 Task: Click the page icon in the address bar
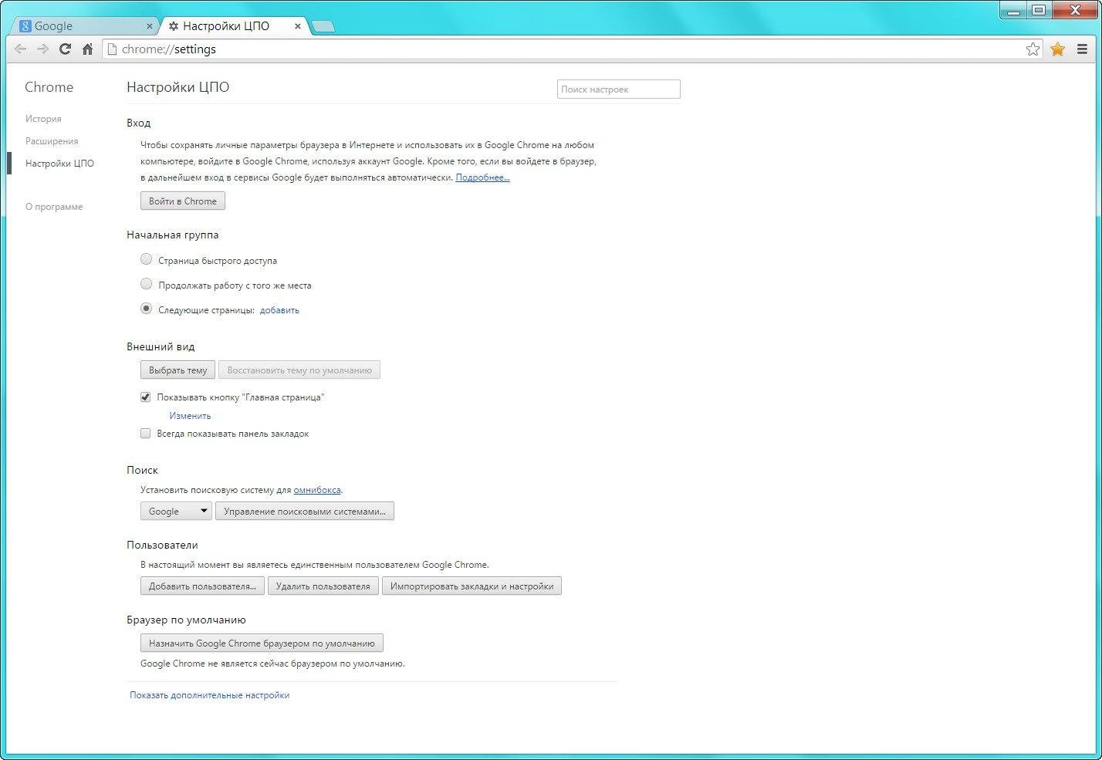point(113,49)
